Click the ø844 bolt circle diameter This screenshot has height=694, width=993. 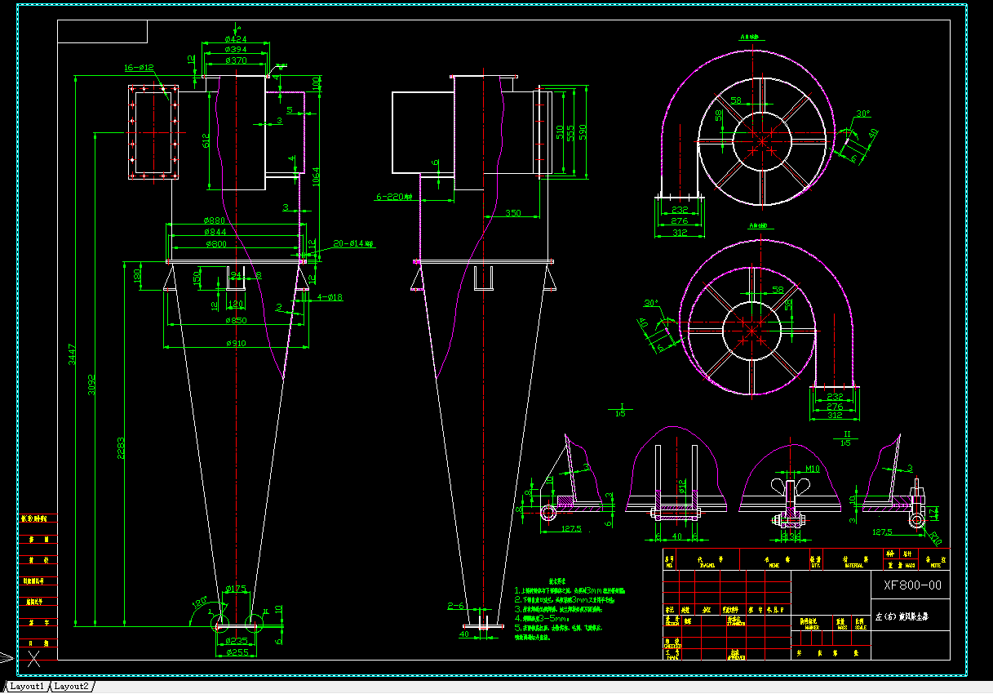pyautogui.click(x=215, y=232)
